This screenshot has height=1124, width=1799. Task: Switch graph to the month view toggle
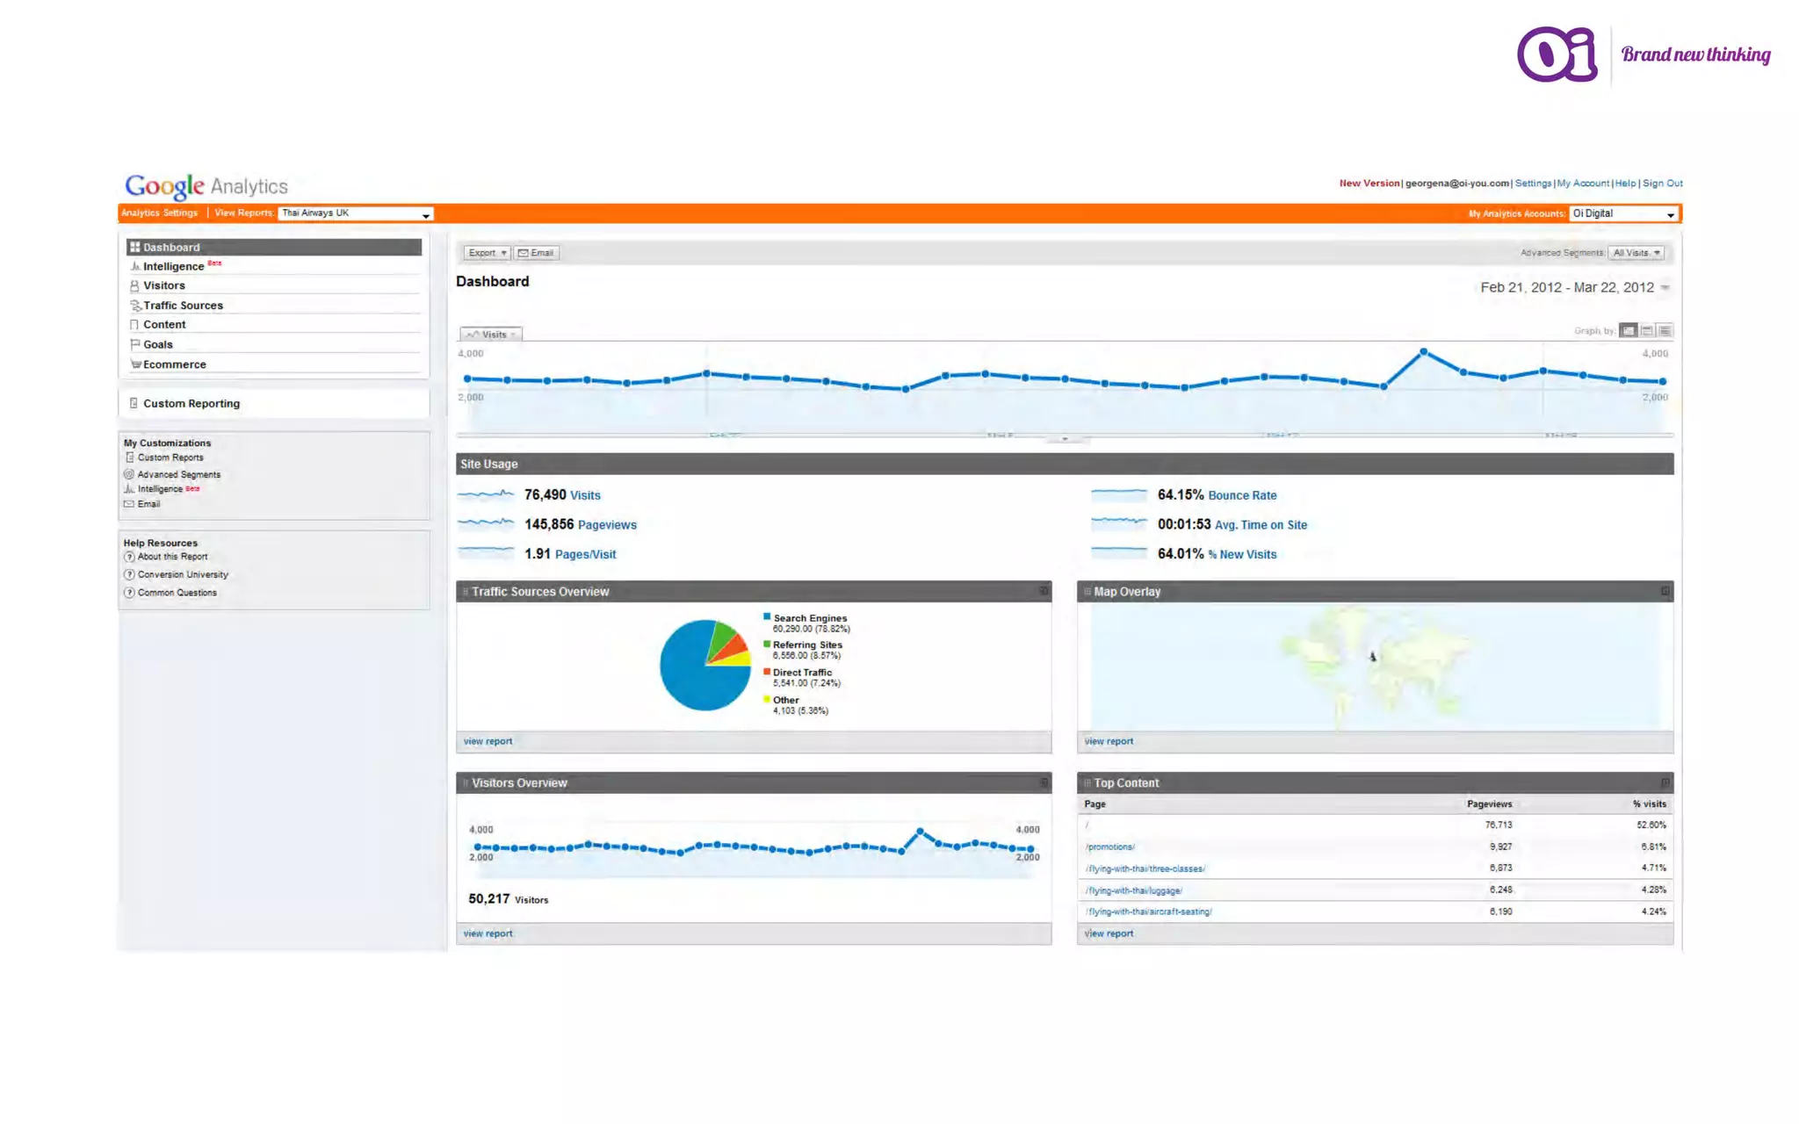pyautogui.click(x=1665, y=331)
